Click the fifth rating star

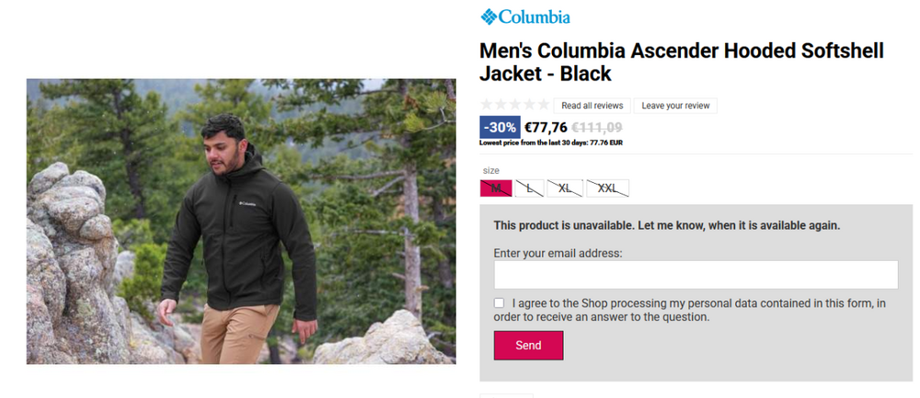[543, 105]
